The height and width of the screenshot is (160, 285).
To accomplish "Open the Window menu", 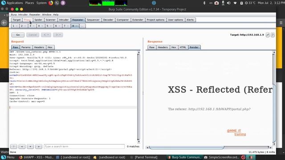I will tap(46, 15).
